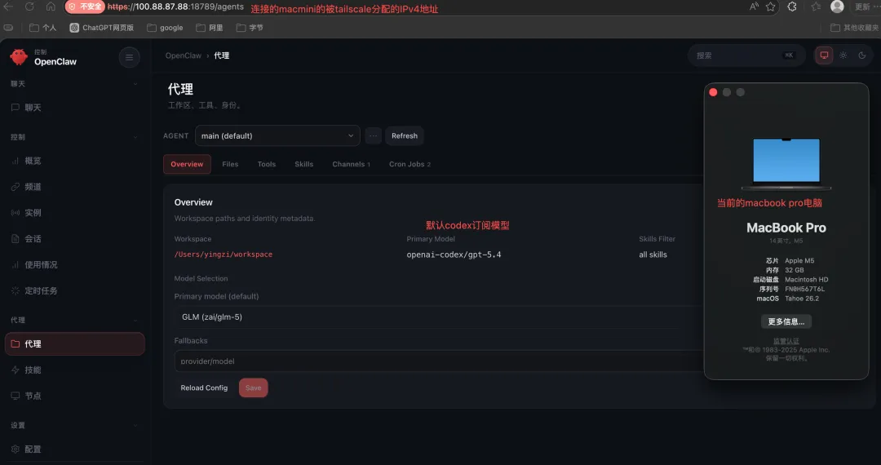Collapse the sidebar with the hamburger button

click(129, 57)
